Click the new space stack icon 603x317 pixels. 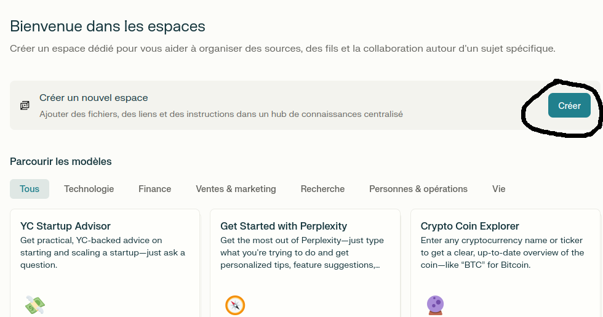coord(25,106)
